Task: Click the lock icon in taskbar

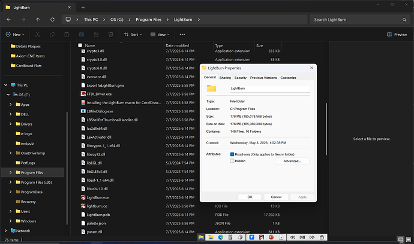Action: click(322, 237)
